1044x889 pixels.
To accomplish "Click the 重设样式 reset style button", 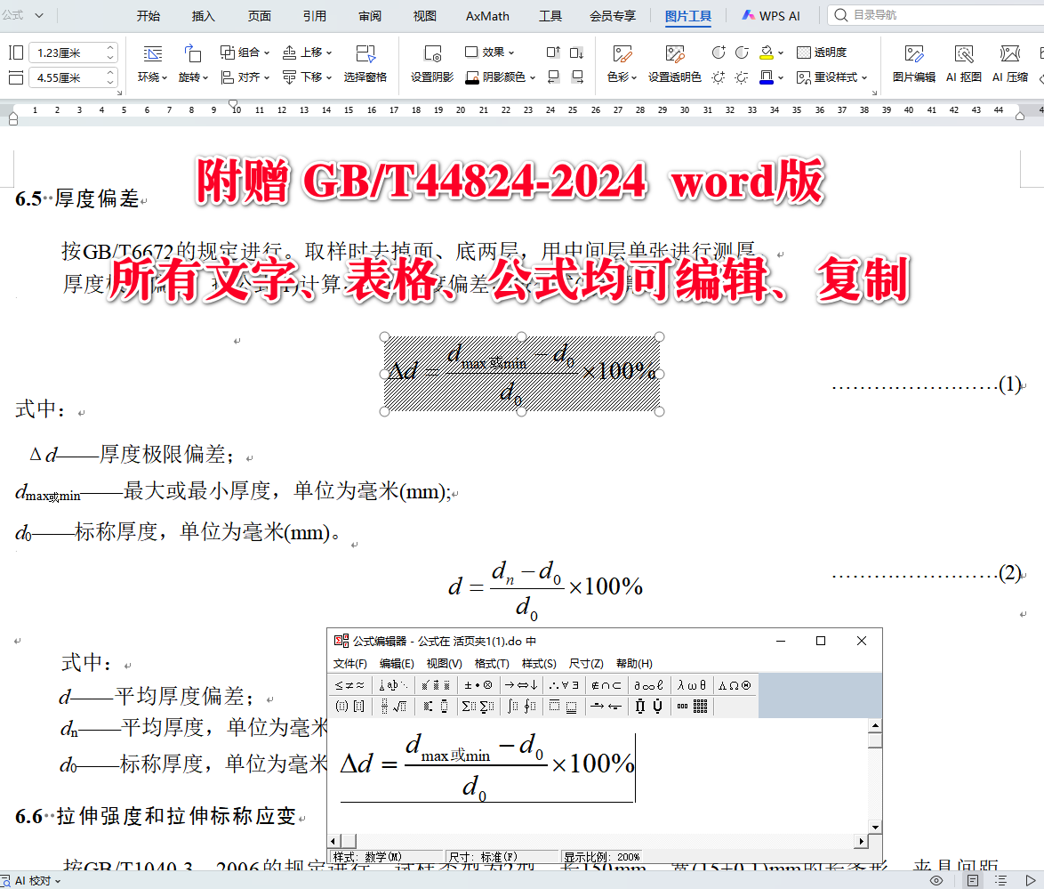I will click(834, 77).
